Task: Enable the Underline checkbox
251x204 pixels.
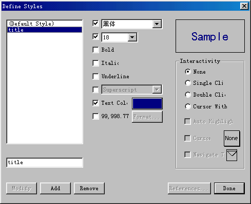Action: (95, 76)
